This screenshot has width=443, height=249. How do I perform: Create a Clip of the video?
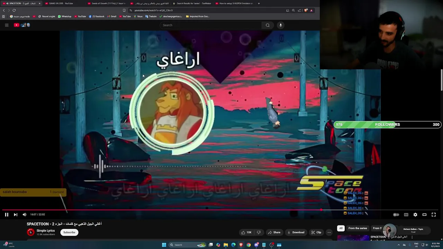pyautogui.click(x=316, y=232)
